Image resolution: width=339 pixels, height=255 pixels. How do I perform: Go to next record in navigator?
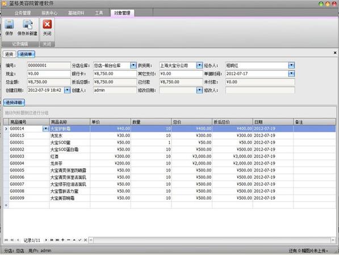click(46, 240)
